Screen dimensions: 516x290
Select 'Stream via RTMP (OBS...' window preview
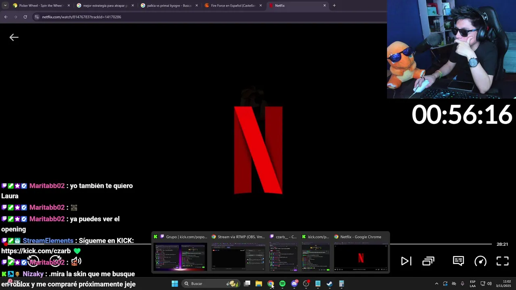click(x=238, y=252)
